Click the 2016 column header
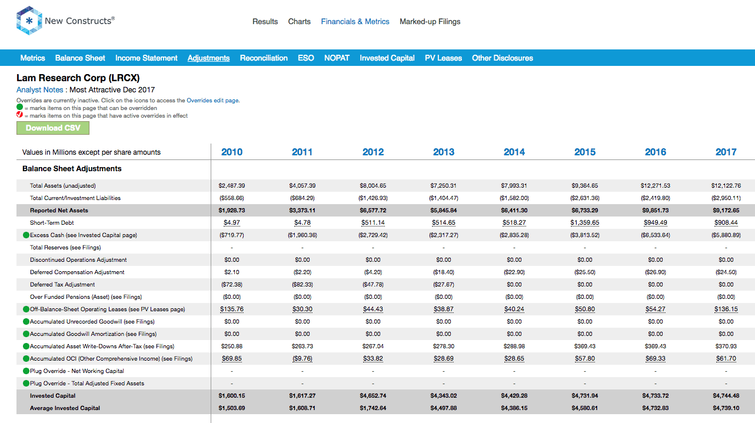 click(x=656, y=152)
